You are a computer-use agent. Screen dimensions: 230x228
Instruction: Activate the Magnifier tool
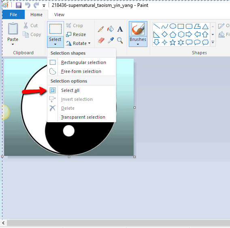tap(120, 40)
